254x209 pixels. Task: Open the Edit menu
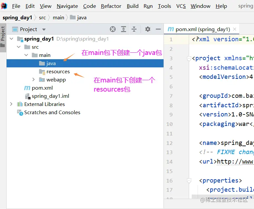click(30, 6)
